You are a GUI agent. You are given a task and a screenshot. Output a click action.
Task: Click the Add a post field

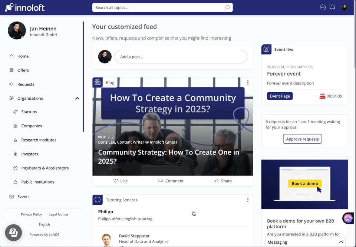tap(181, 57)
